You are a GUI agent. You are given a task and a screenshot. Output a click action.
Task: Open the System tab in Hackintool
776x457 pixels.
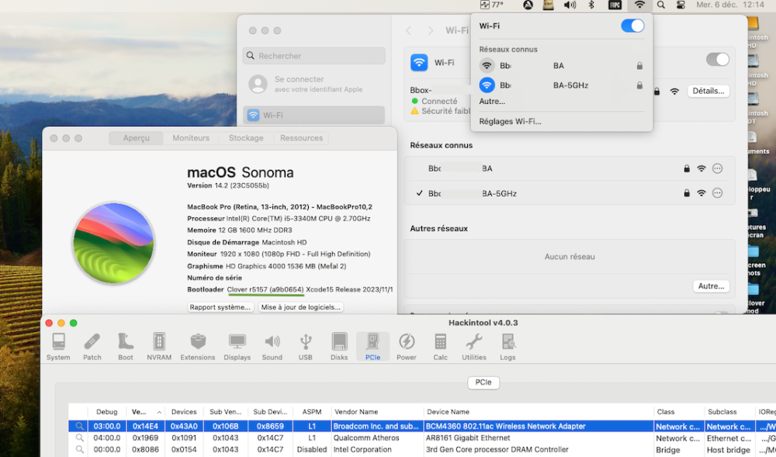point(58,347)
